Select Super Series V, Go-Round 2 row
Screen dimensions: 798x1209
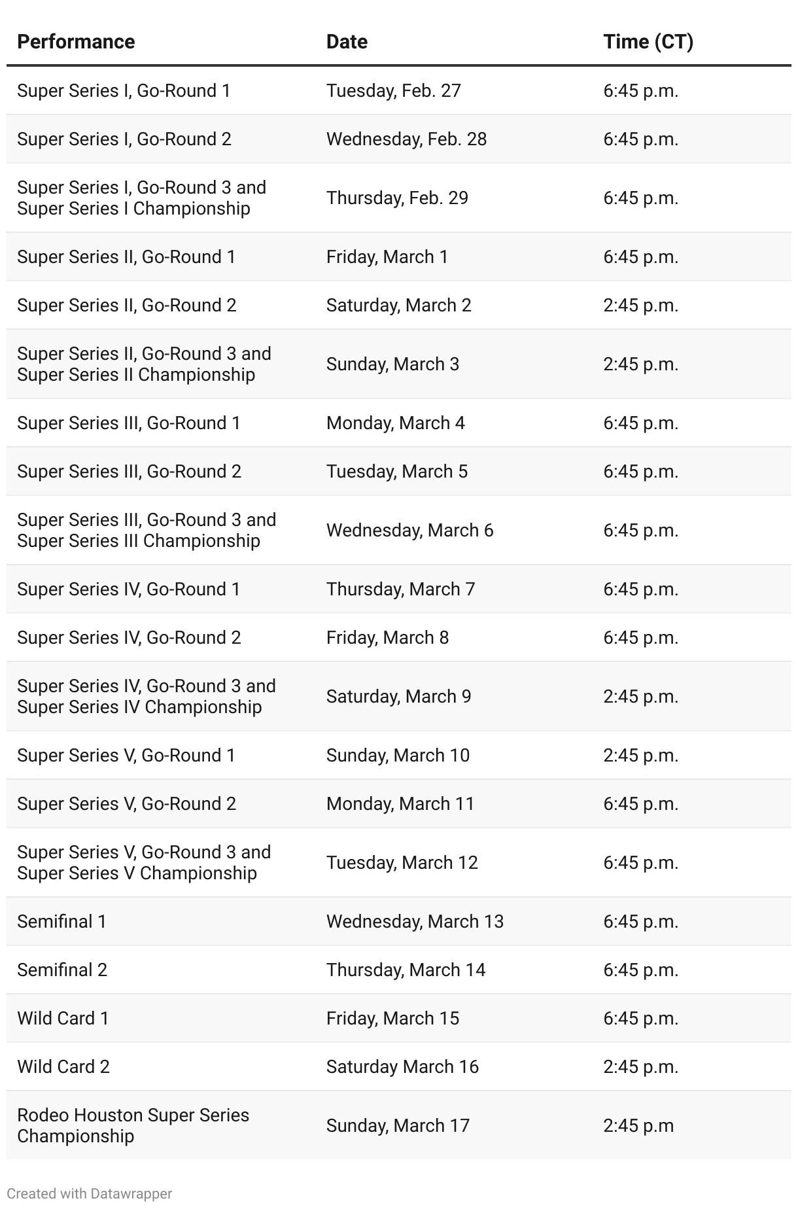pos(399,803)
